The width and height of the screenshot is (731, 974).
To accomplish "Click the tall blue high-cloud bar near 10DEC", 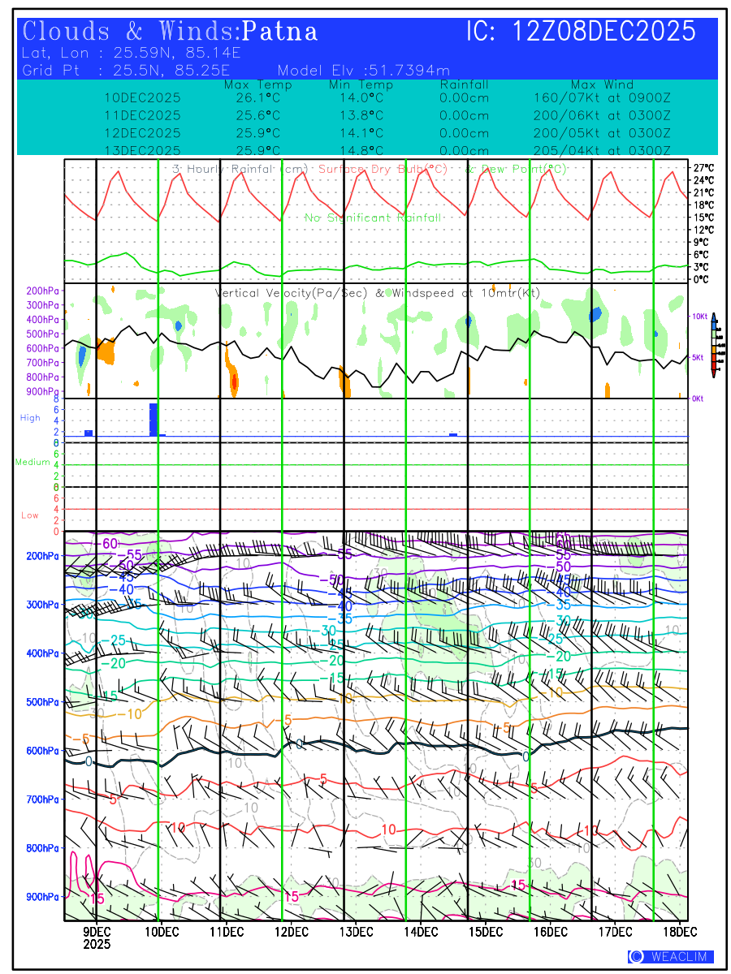I will coord(153,419).
